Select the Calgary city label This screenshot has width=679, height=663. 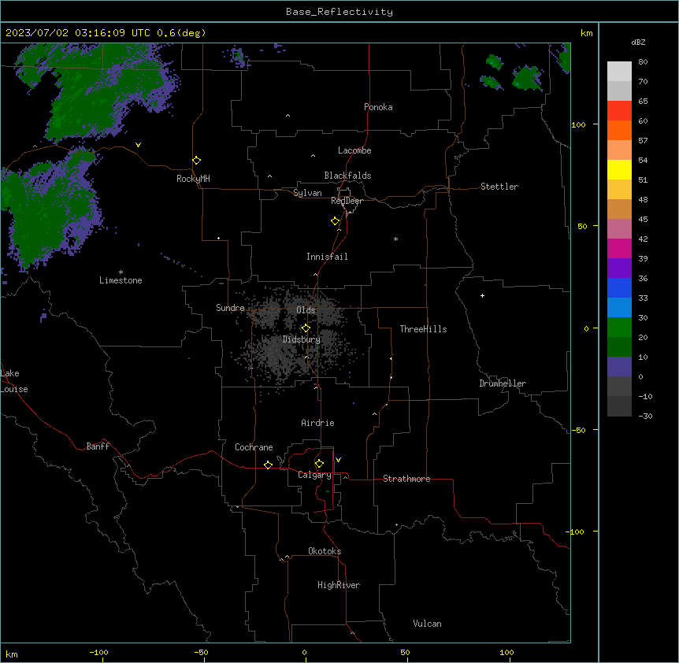[314, 475]
